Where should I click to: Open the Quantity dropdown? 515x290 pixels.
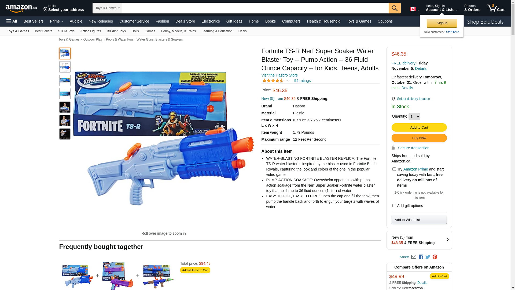(x=414, y=117)
